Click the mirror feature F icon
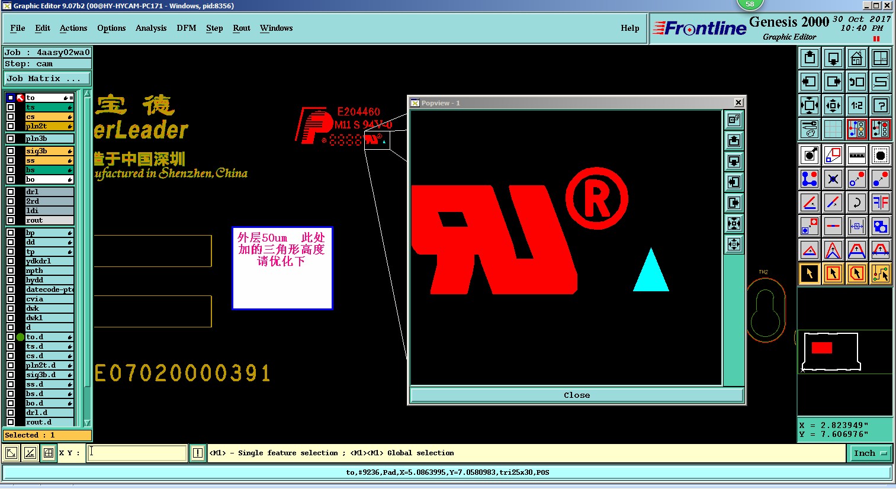The width and height of the screenshot is (896, 489). 881,202
